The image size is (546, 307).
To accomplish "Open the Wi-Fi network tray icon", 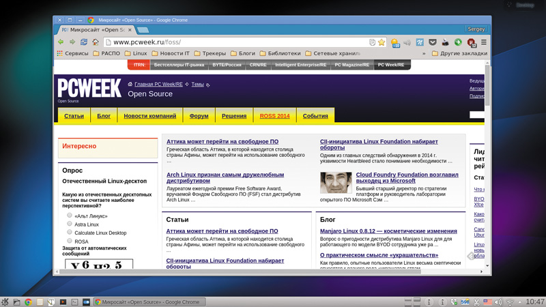I will (510, 302).
